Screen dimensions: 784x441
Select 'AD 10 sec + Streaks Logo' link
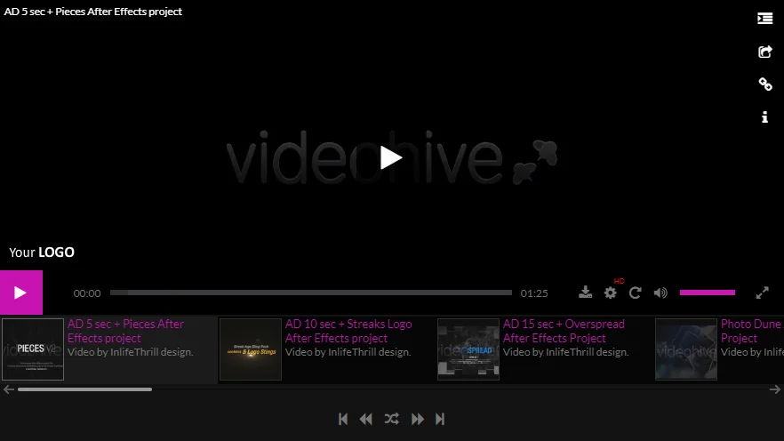348,331
